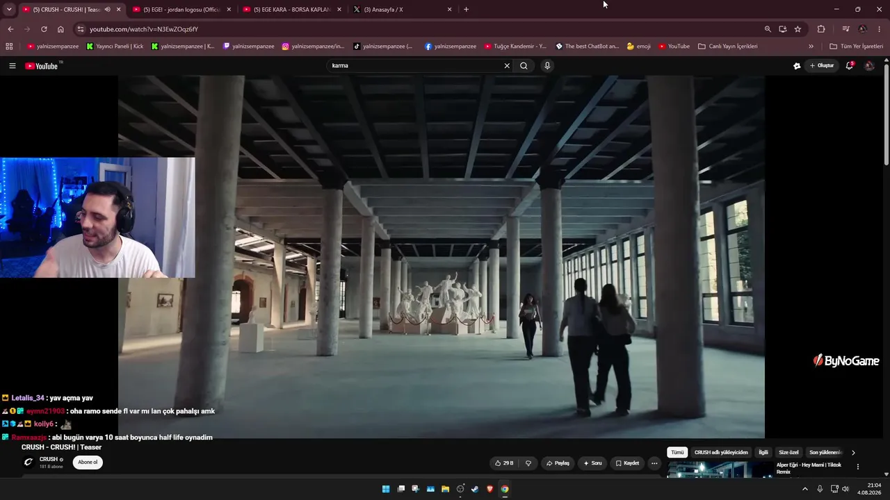Select the Size özel filter chip

point(788,453)
